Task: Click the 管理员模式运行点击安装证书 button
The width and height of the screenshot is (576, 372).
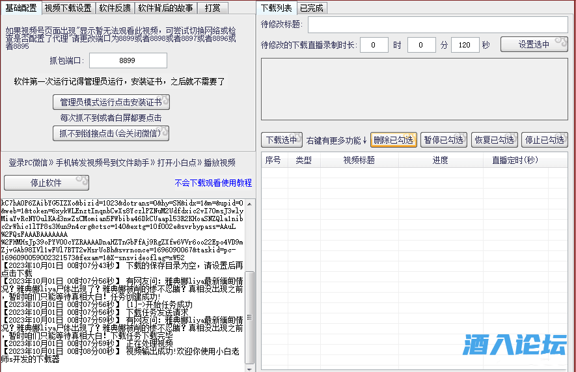Action: [111, 103]
